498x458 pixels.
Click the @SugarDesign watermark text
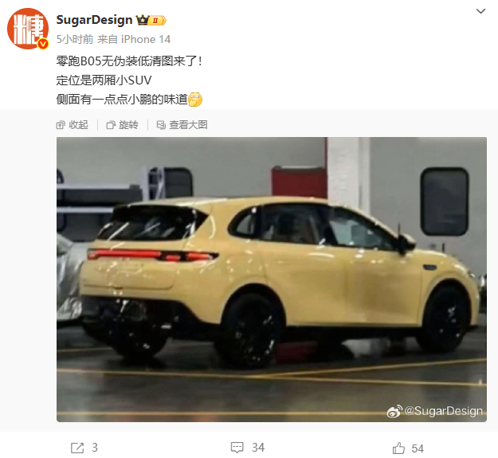(443, 411)
